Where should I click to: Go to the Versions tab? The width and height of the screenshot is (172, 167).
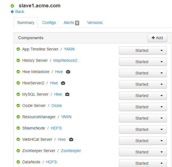(95, 23)
